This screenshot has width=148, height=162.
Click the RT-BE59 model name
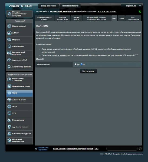[27, 6]
